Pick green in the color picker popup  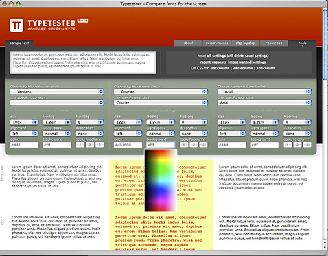[161, 170]
